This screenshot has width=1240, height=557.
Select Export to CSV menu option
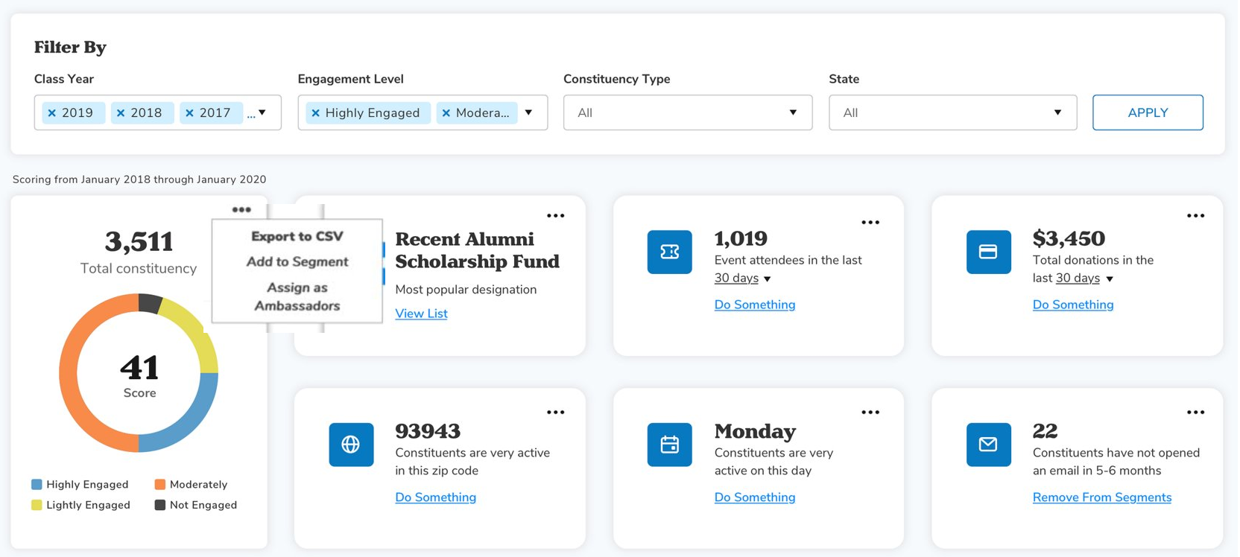click(297, 236)
